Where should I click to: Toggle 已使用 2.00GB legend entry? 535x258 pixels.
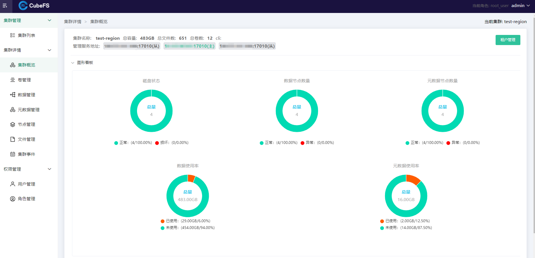click(x=405, y=221)
